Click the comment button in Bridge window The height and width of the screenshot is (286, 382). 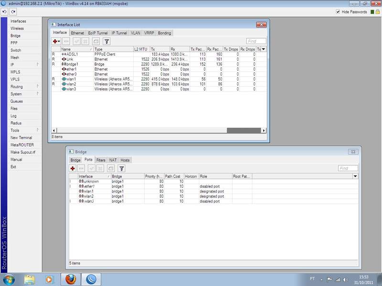(x=111, y=168)
